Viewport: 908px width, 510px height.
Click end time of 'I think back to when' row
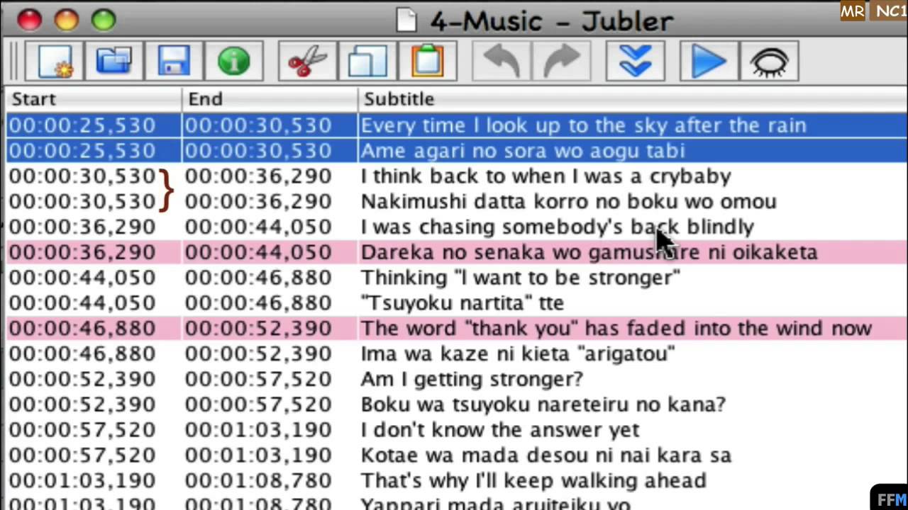pos(258,176)
